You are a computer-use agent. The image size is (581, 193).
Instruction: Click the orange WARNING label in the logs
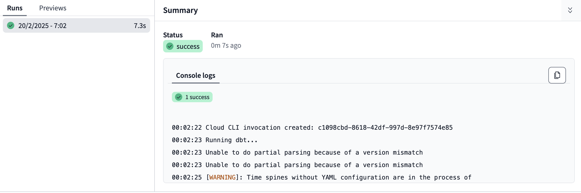(222, 177)
